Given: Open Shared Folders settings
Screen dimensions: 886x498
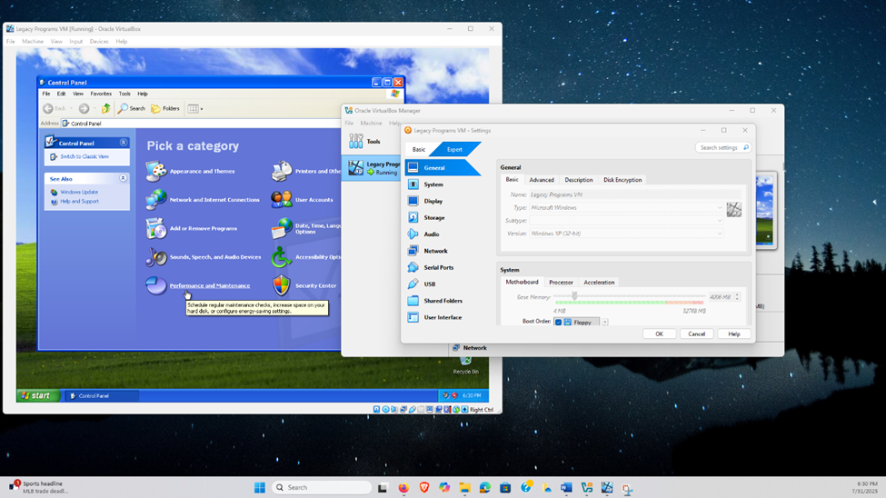Looking at the screenshot, I should tap(442, 301).
